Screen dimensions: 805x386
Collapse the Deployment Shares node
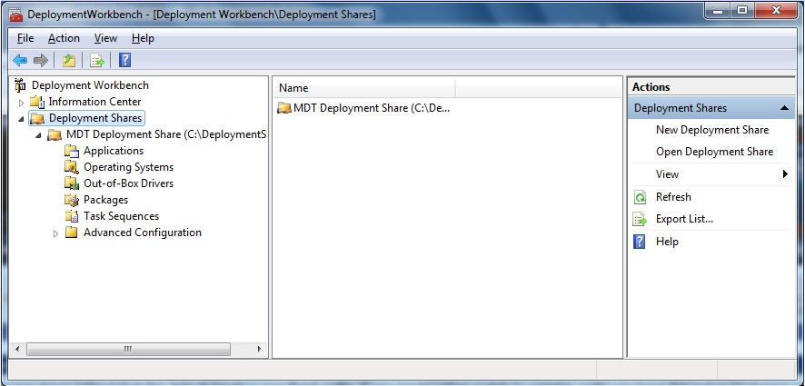(x=21, y=119)
